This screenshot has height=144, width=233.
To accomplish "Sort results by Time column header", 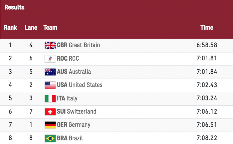I will click(207, 28).
